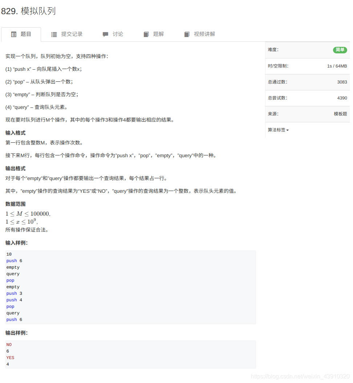Click the 输出样例 code block

130,354
